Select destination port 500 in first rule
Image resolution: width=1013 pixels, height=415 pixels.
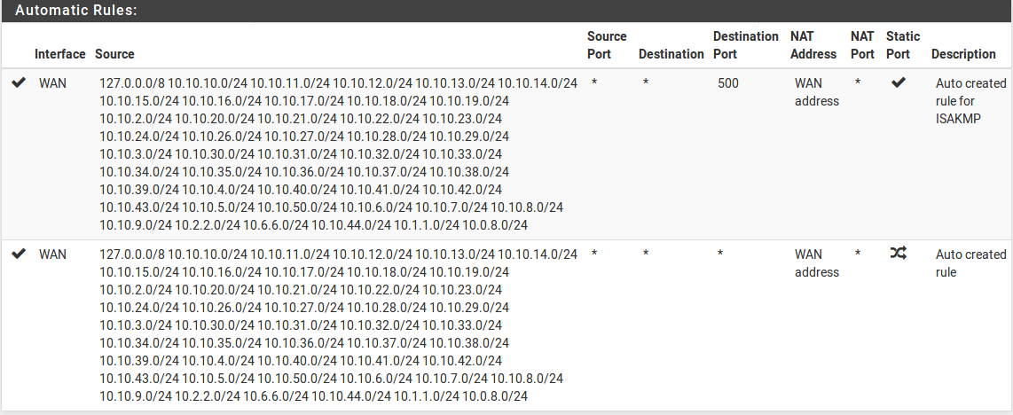727,83
